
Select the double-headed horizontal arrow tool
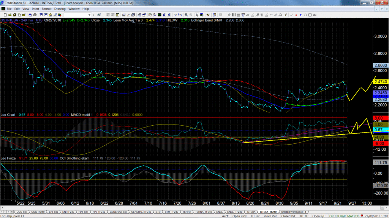(271, 15)
